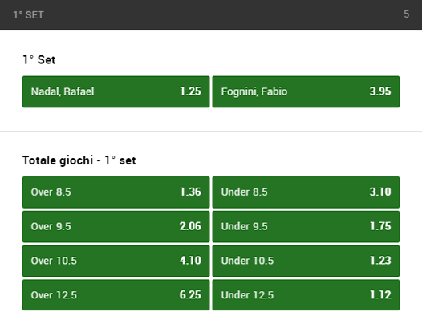
Task: Choose Under 9.5 at 1.75
Action: coord(306,226)
